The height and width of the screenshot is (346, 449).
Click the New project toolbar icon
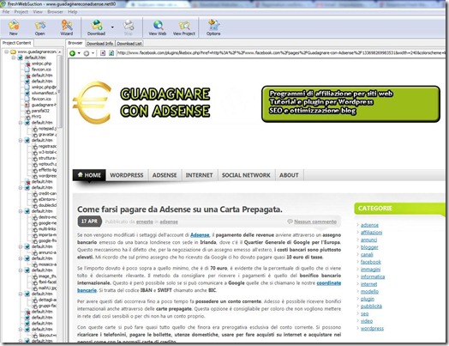click(14, 27)
